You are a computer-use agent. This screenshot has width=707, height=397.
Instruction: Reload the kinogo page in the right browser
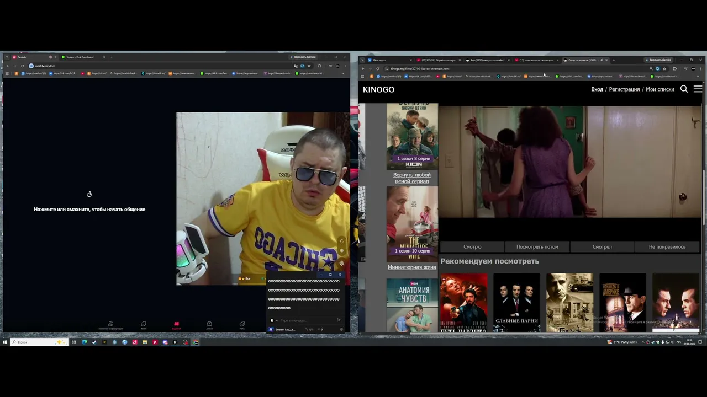pyautogui.click(x=378, y=69)
